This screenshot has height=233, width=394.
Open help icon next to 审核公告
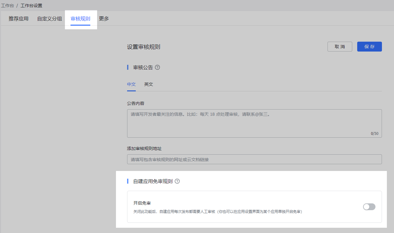click(157, 67)
